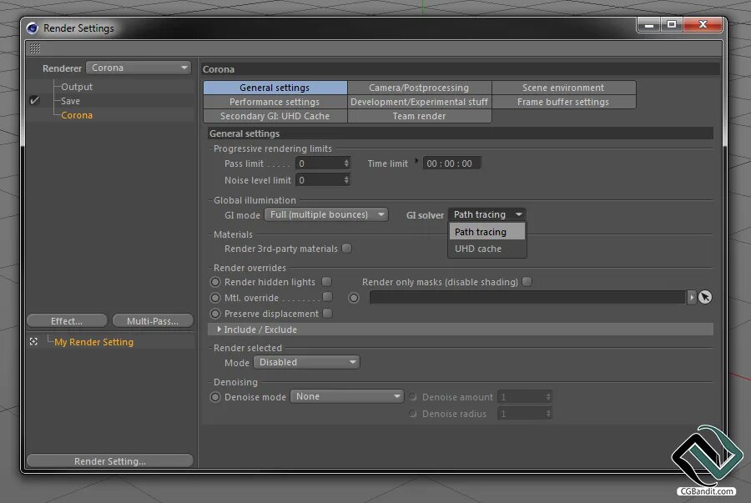The height and width of the screenshot is (503, 751).
Task: Choose UHD cache from the GI solver list
Action: 487,249
